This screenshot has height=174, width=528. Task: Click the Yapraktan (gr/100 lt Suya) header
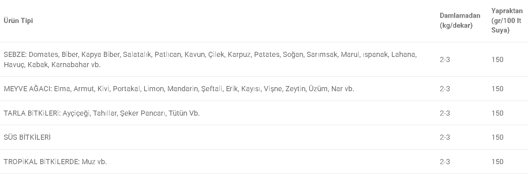pyautogui.click(x=507, y=20)
